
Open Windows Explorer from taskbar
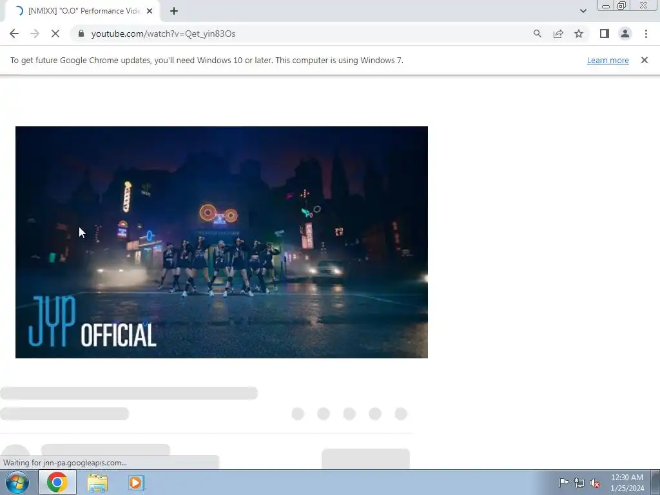pyautogui.click(x=97, y=483)
